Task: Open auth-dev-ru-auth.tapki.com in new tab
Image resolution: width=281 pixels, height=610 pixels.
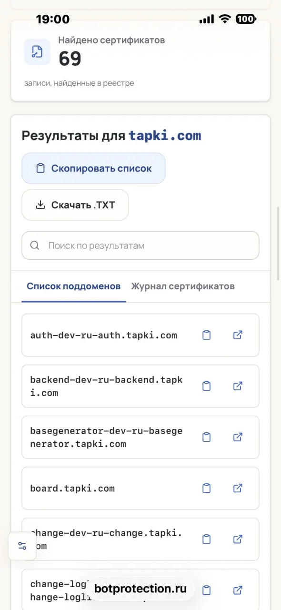Action: point(238,335)
